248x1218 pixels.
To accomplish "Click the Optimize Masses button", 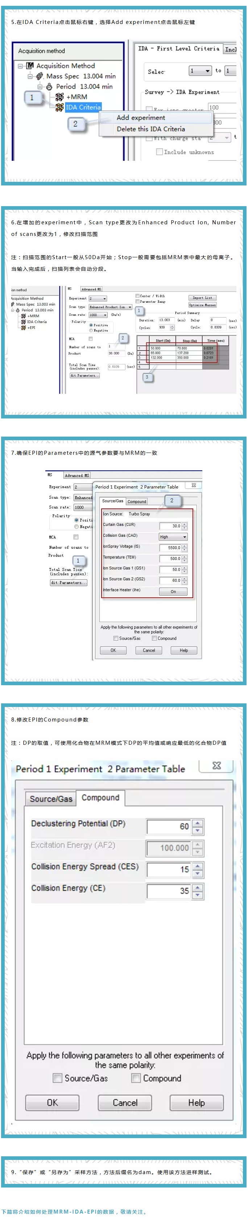I will coord(203,305).
